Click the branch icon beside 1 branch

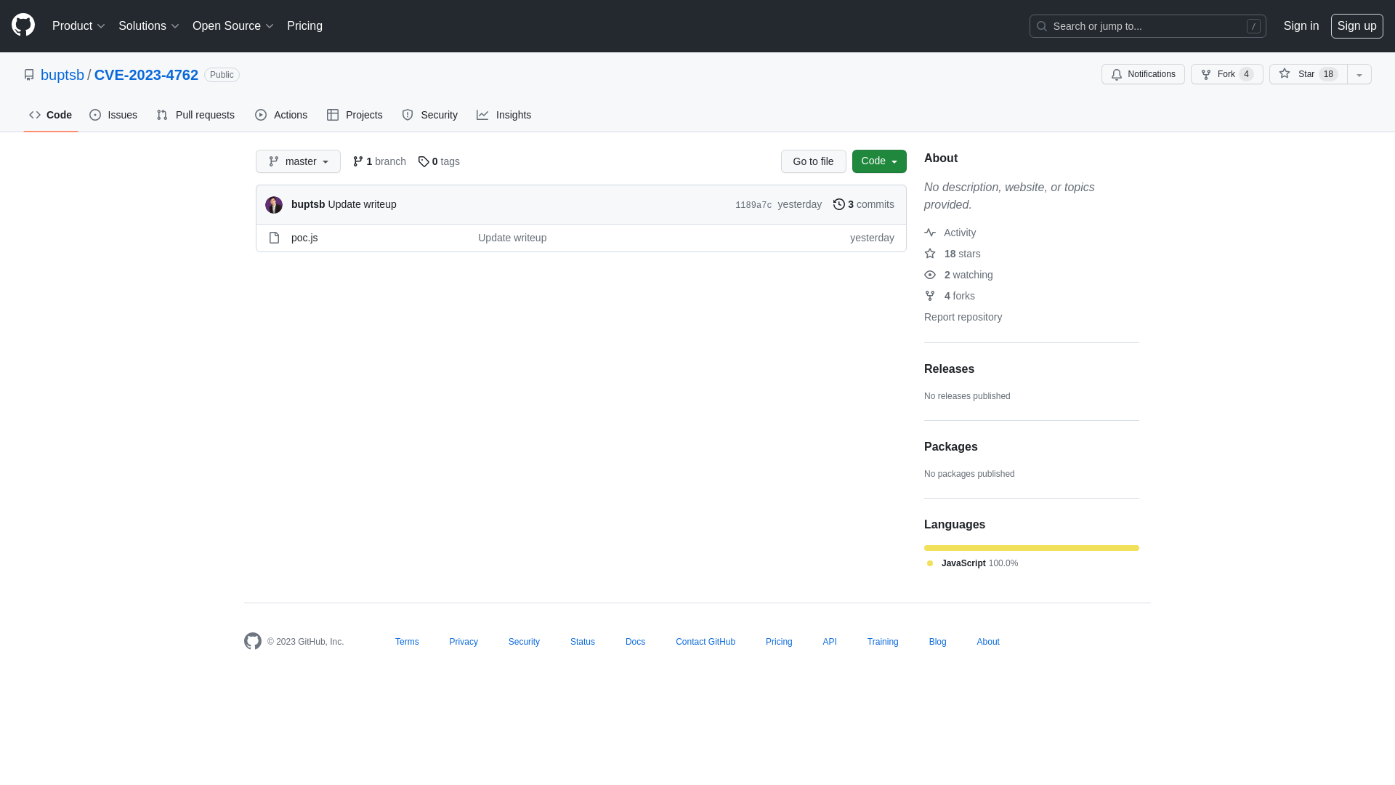pyautogui.click(x=358, y=161)
